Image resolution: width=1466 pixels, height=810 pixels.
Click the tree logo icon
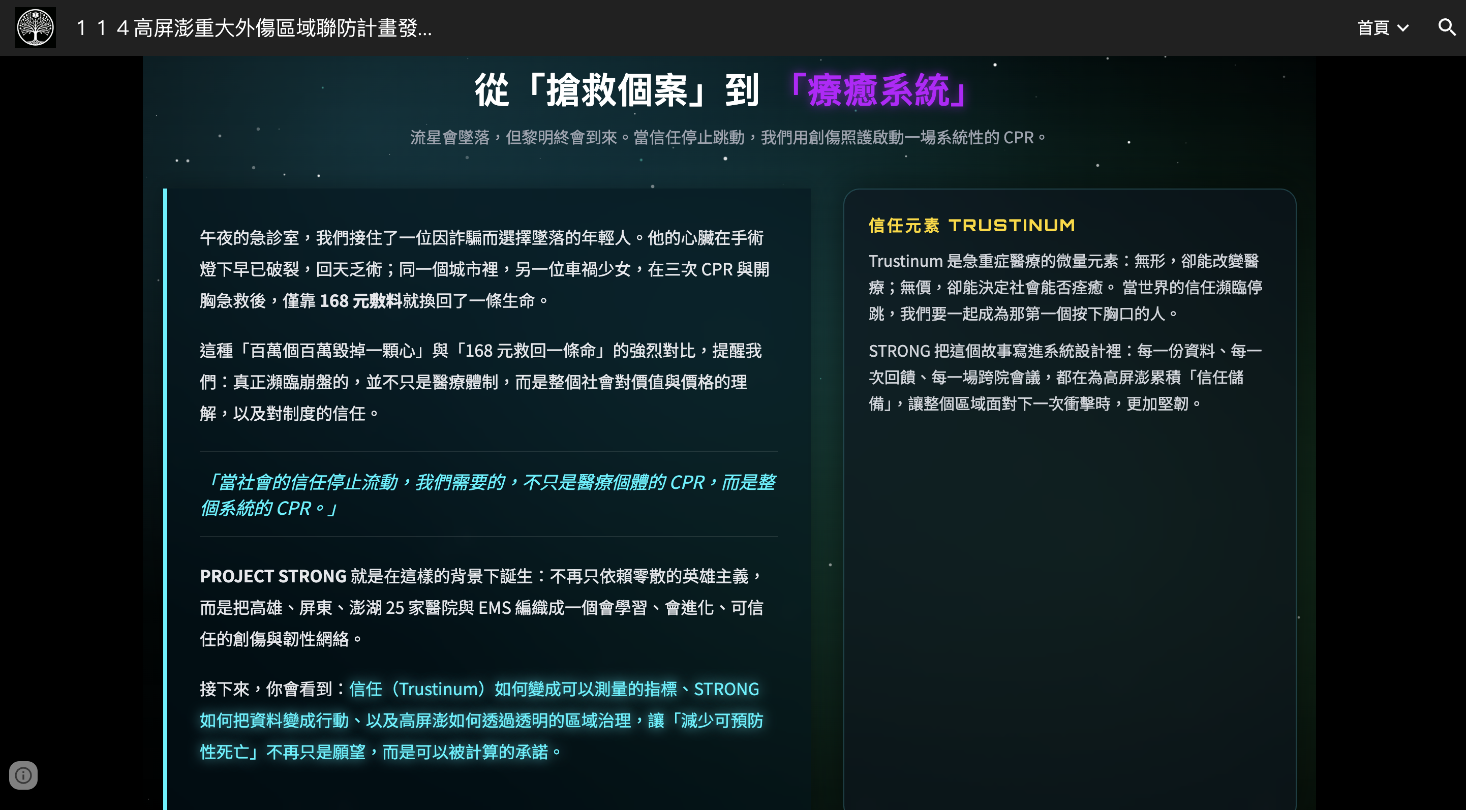(x=35, y=27)
